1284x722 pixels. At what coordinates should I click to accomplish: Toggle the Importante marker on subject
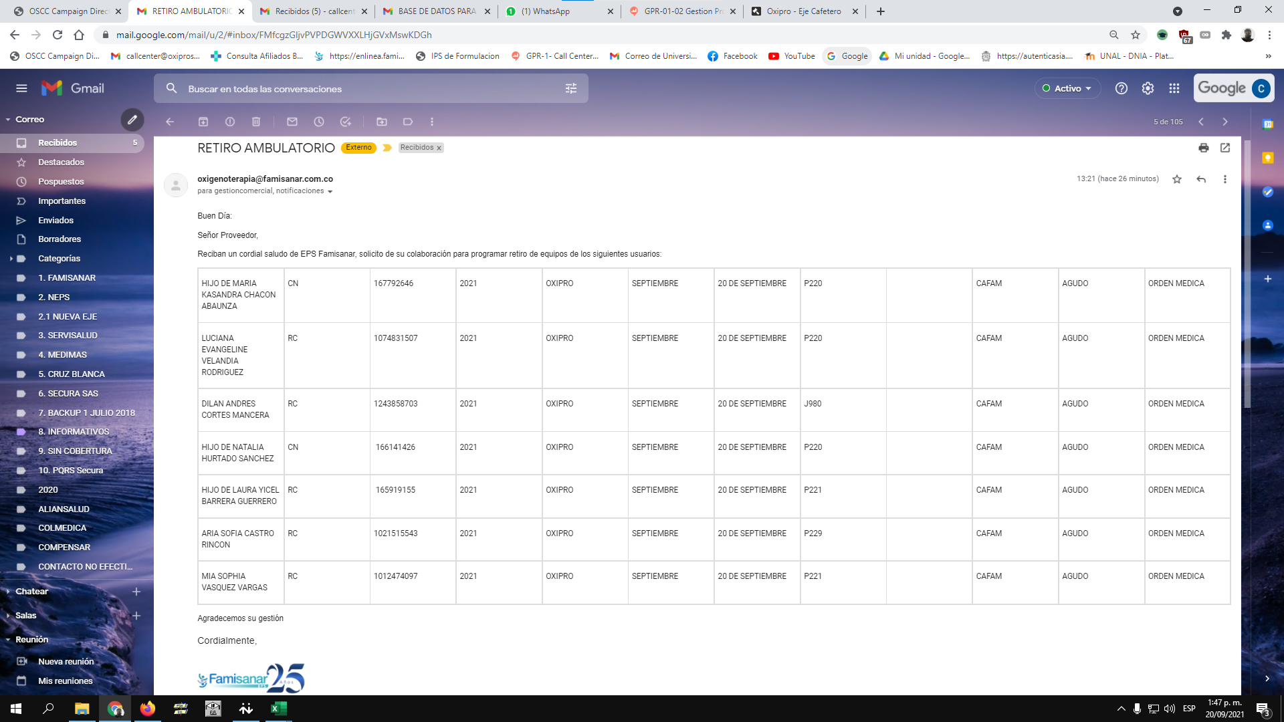[387, 148]
